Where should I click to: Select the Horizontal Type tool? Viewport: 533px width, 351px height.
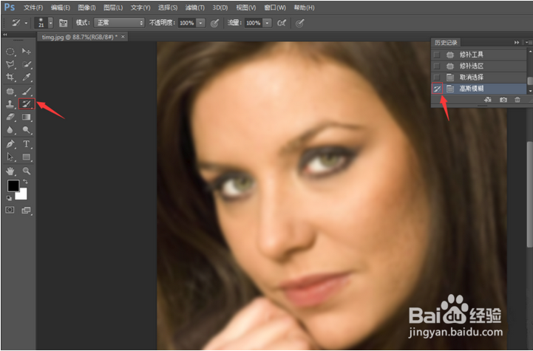(26, 144)
